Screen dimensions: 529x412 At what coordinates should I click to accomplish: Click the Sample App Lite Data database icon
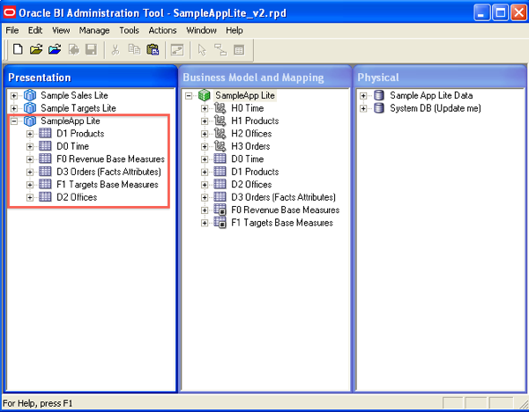379,95
